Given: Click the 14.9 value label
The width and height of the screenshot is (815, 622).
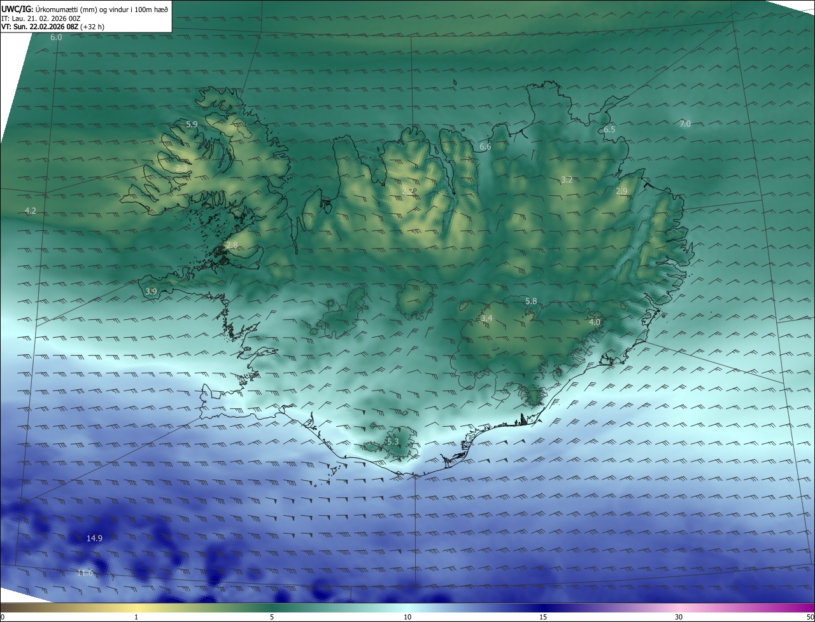Looking at the screenshot, I should (x=94, y=538).
